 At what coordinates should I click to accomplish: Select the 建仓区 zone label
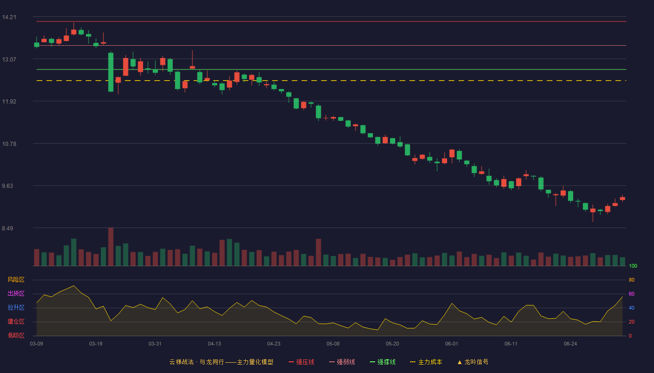16,322
